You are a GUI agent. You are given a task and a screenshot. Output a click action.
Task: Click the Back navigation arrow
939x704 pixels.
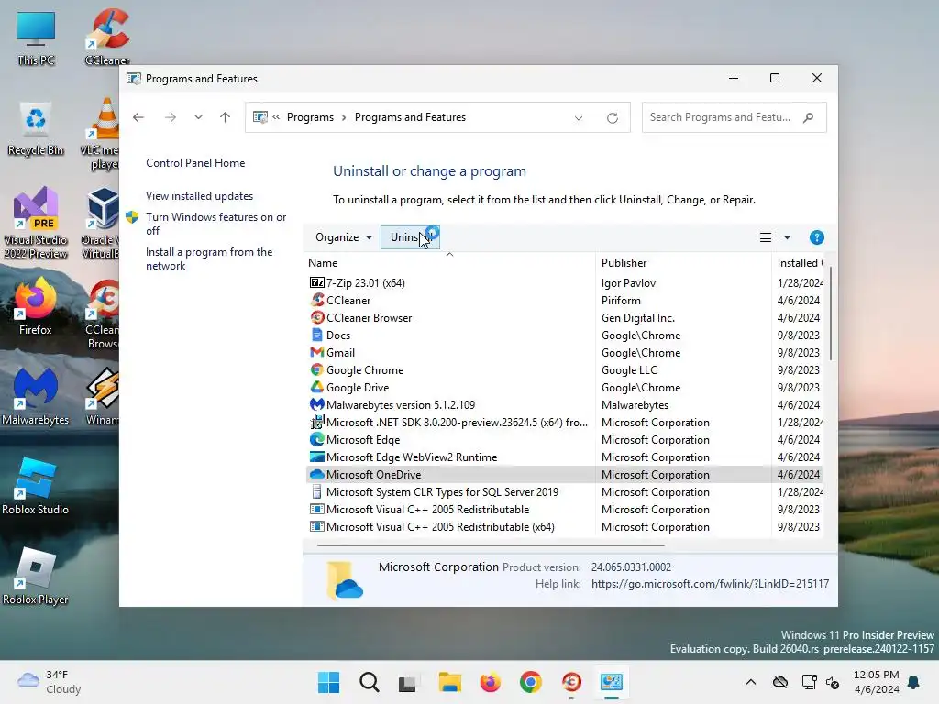(138, 117)
